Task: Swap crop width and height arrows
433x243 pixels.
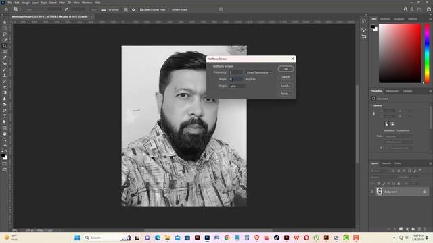Action: point(66,9)
